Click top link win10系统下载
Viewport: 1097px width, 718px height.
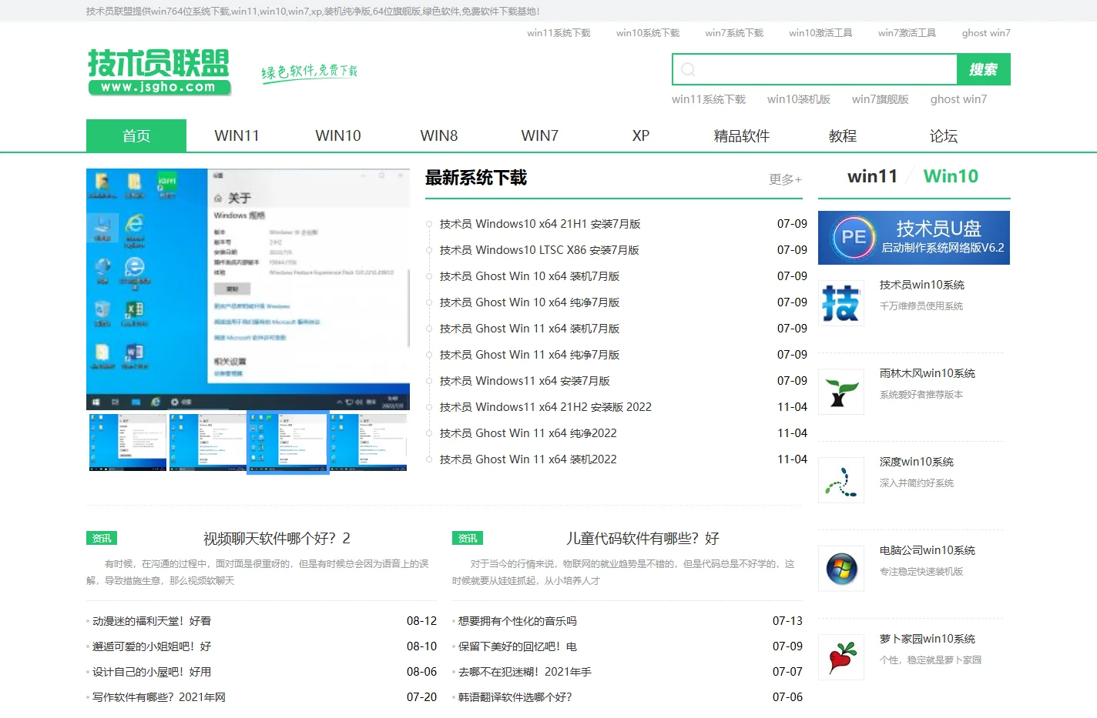pos(648,33)
